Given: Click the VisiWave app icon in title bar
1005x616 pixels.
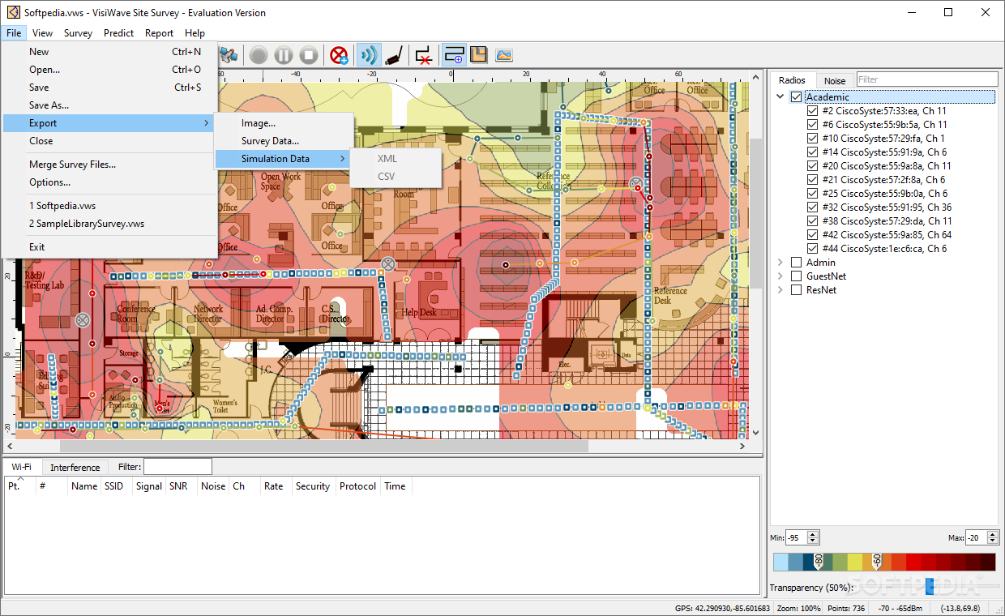Looking at the screenshot, I should click(12, 12).
